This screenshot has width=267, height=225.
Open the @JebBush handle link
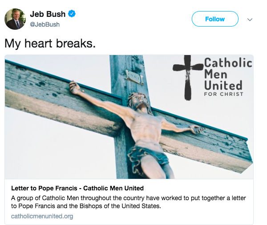pyautogui.click(x=44, y=24)
